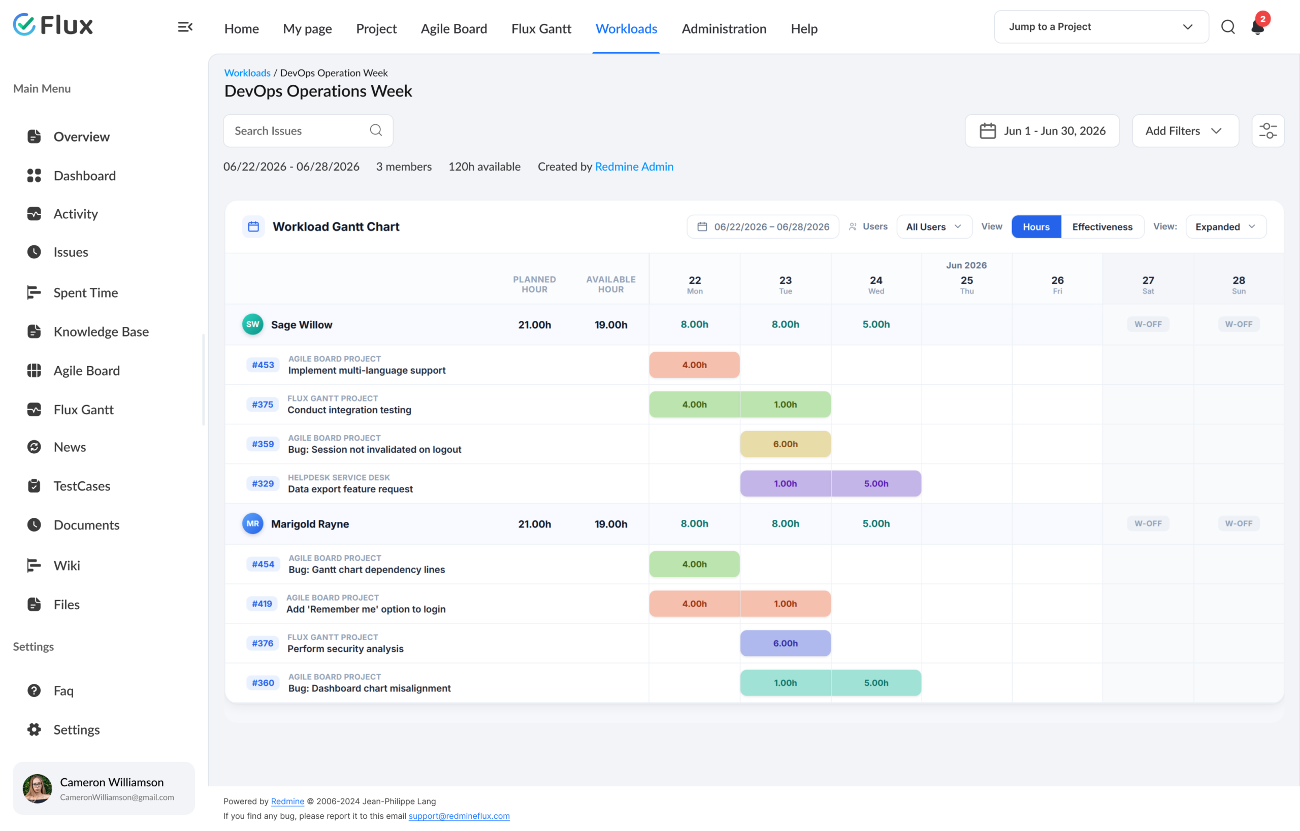Click the Agile Board sidebar icon
The width and height of the screenshot is (1300, 831).
pyautogui.click(x=34, y=371)
